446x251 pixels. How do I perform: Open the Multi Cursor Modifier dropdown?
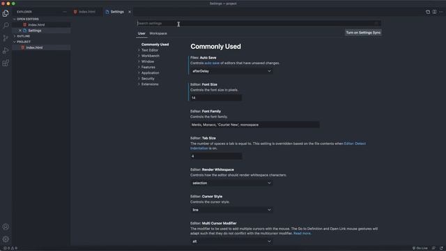click(x=231, y=241)
